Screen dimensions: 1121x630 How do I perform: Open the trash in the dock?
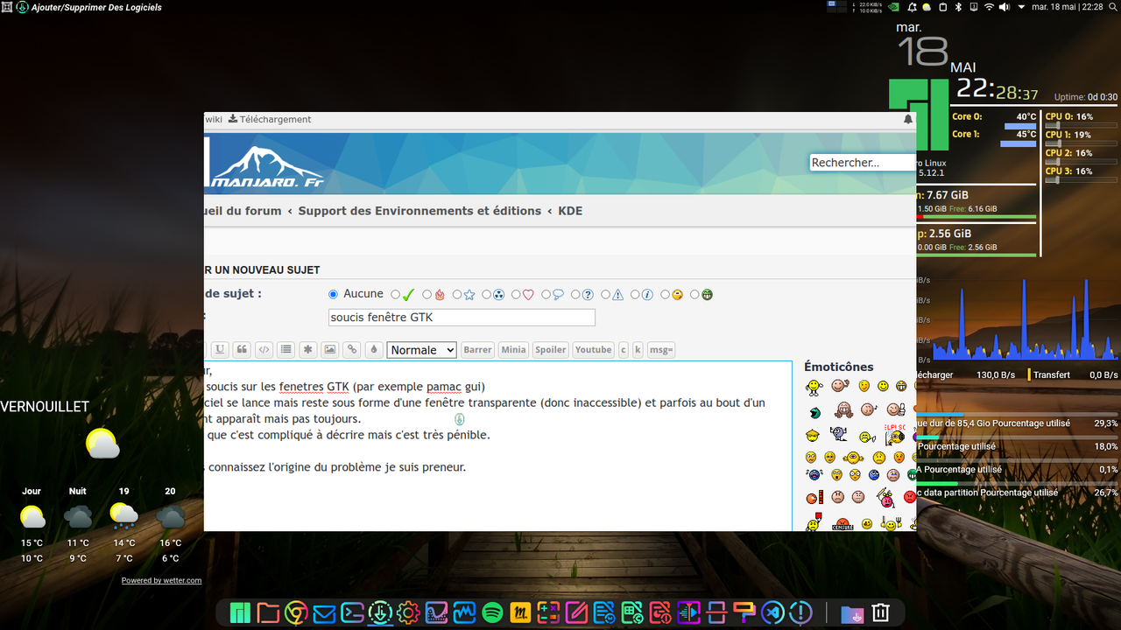tap(881, 612)
